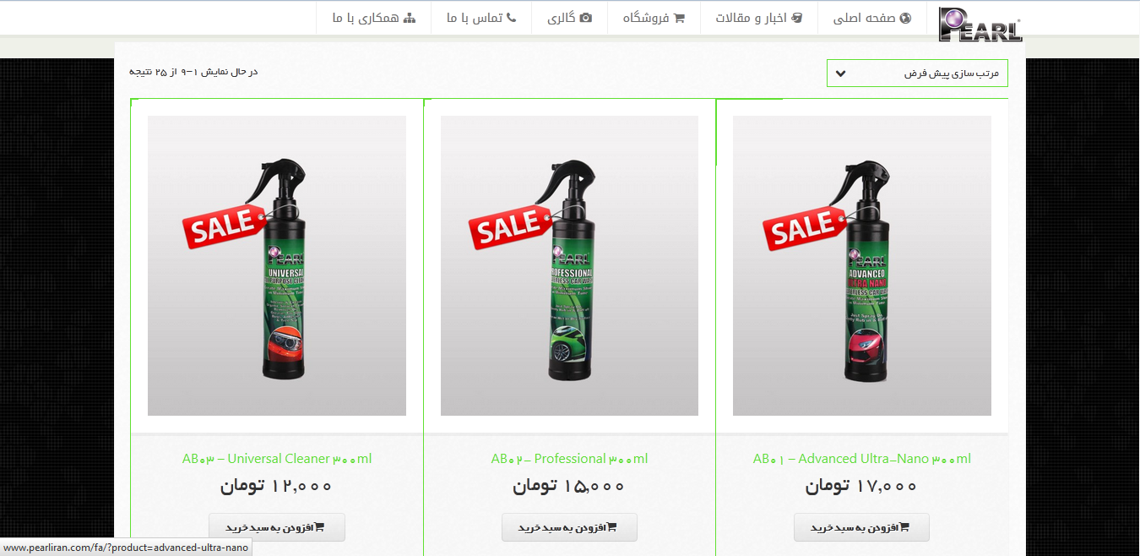Click the cart icon beside فروشگاه
The image size is (1140, 556).
coord(679,18)
